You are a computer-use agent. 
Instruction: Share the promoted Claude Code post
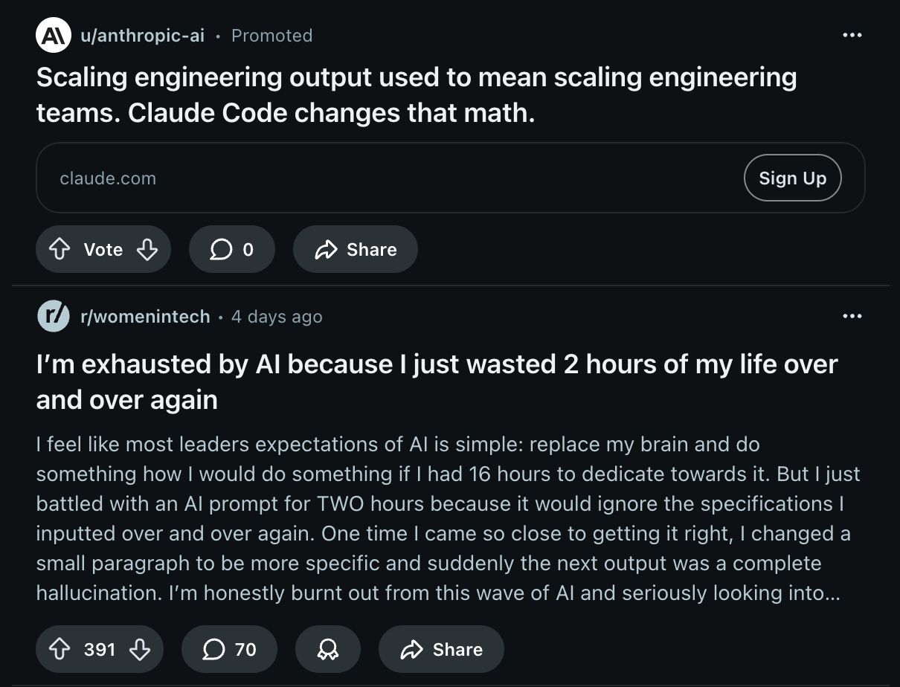pos(356,250)
